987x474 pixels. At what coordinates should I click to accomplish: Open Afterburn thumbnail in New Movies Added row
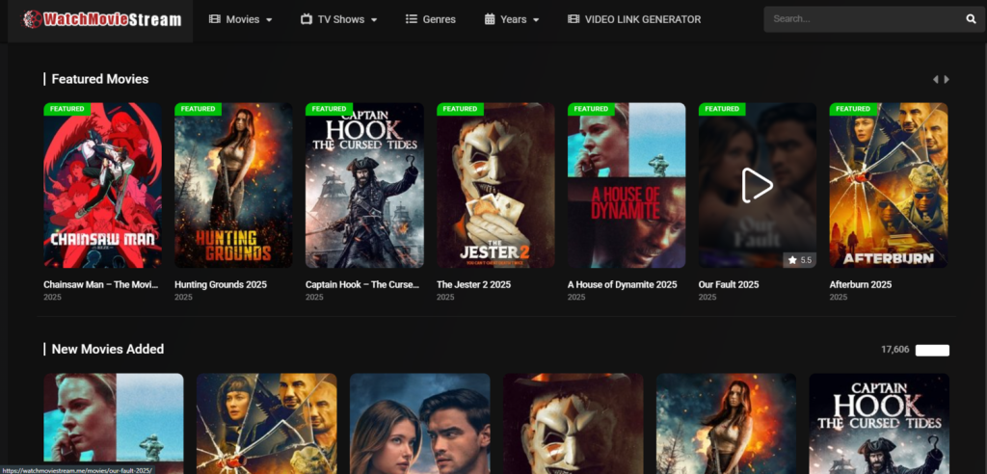point(266,423)
